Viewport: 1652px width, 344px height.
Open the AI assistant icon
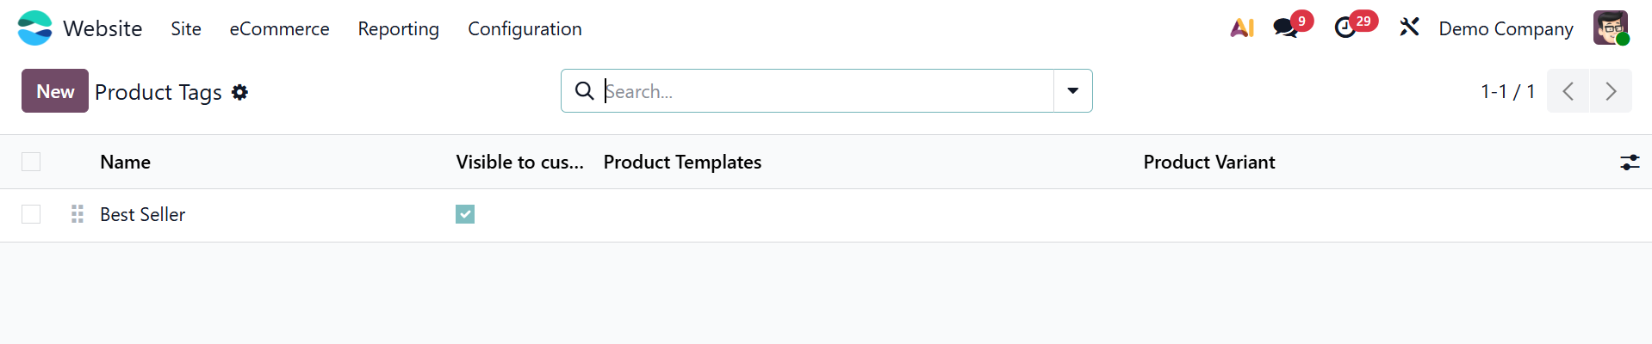tap(1242, 28)
